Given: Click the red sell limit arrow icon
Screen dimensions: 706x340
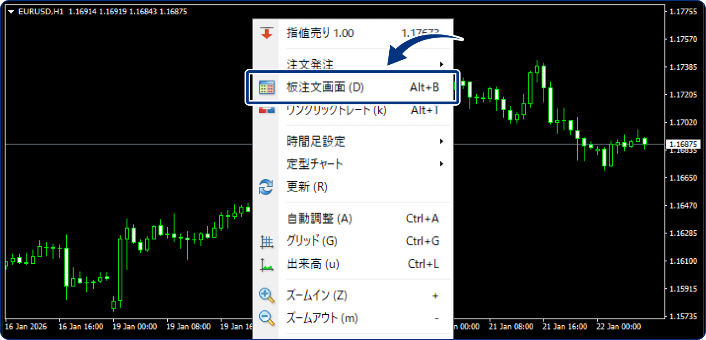Looking at the screenshot, I should point(267,33).
